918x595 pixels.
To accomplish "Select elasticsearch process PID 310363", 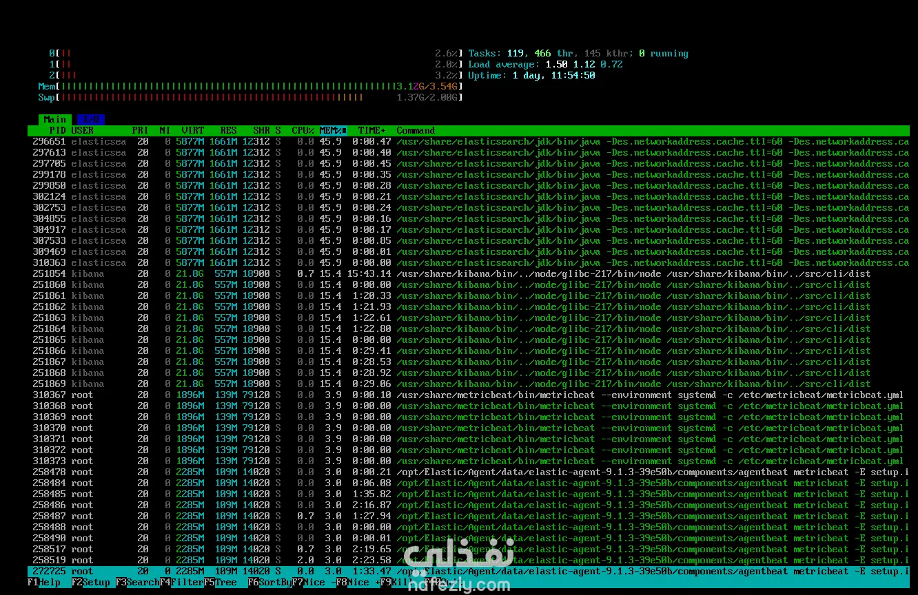I will [469, 262].
